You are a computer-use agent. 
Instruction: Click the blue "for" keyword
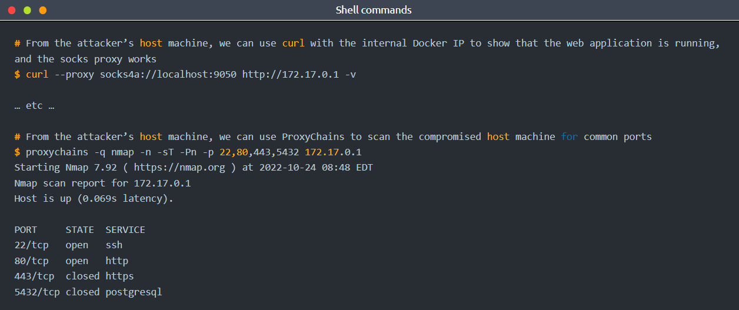coord(569,136)
